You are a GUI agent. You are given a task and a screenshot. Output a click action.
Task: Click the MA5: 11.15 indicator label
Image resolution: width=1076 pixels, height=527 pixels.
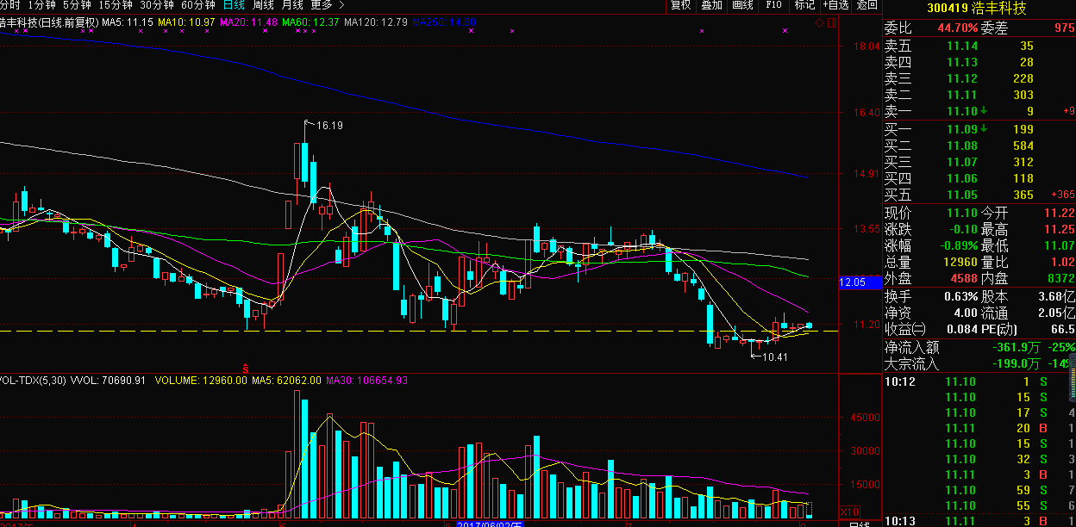tap(128, 21)
